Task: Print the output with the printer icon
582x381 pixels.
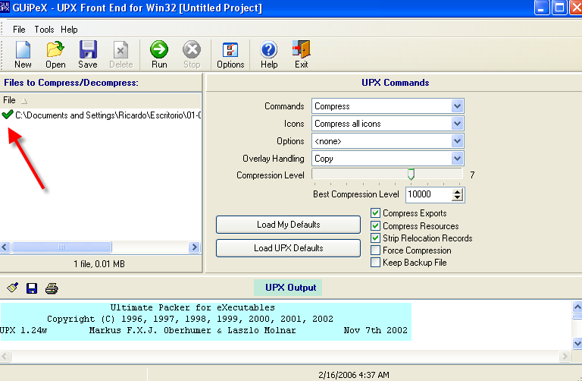Action: (52, 288)
